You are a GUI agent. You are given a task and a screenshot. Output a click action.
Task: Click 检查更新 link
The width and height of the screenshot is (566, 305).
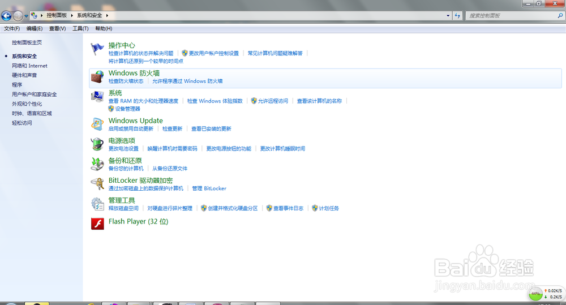tap(172, 129)
